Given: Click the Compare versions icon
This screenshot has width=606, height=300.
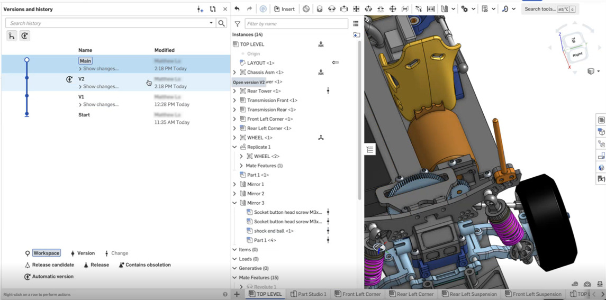Looking at the screenshot, I should pos(213,9).
